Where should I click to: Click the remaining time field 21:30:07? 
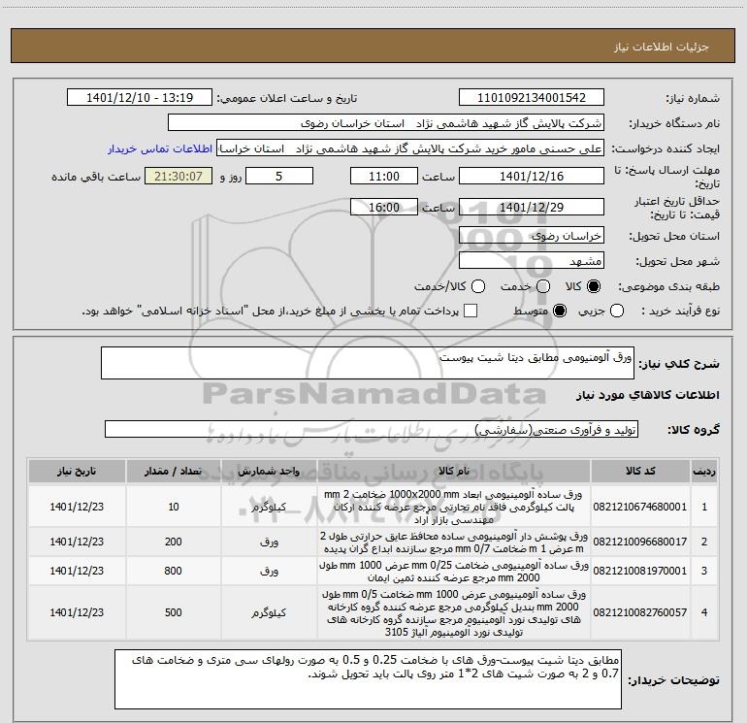[179, 177]
